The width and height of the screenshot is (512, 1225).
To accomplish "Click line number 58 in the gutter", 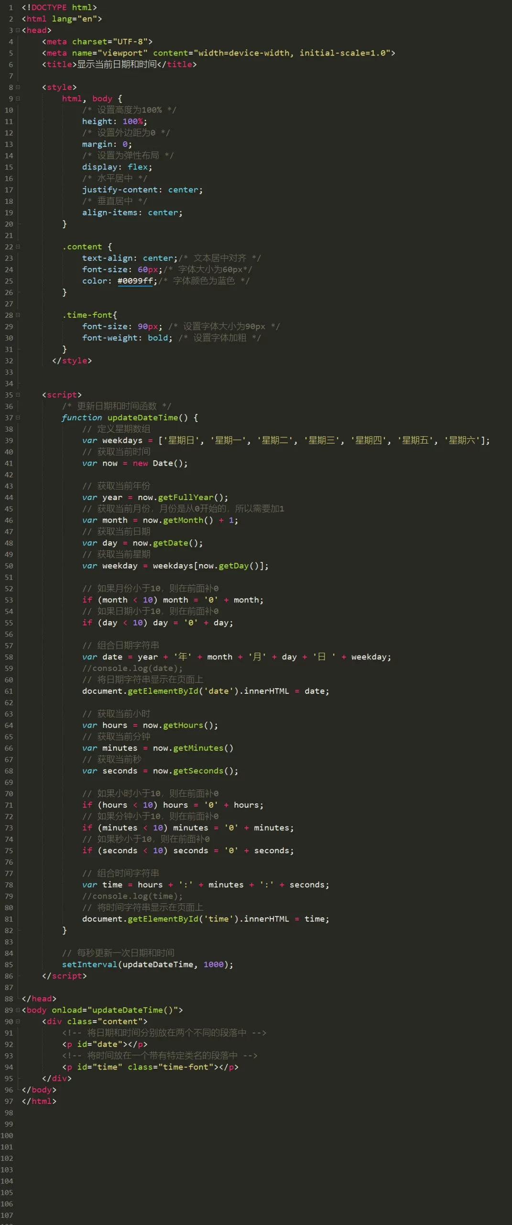I will [x=9, y=657].
